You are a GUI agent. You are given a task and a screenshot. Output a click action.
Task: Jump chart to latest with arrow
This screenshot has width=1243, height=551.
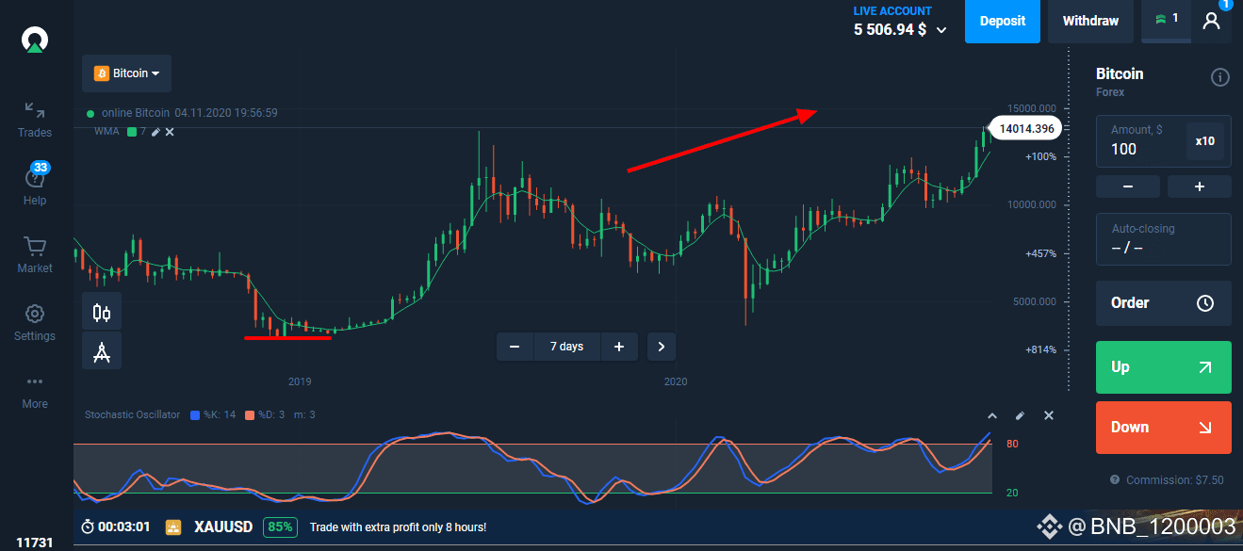(662, 347)
